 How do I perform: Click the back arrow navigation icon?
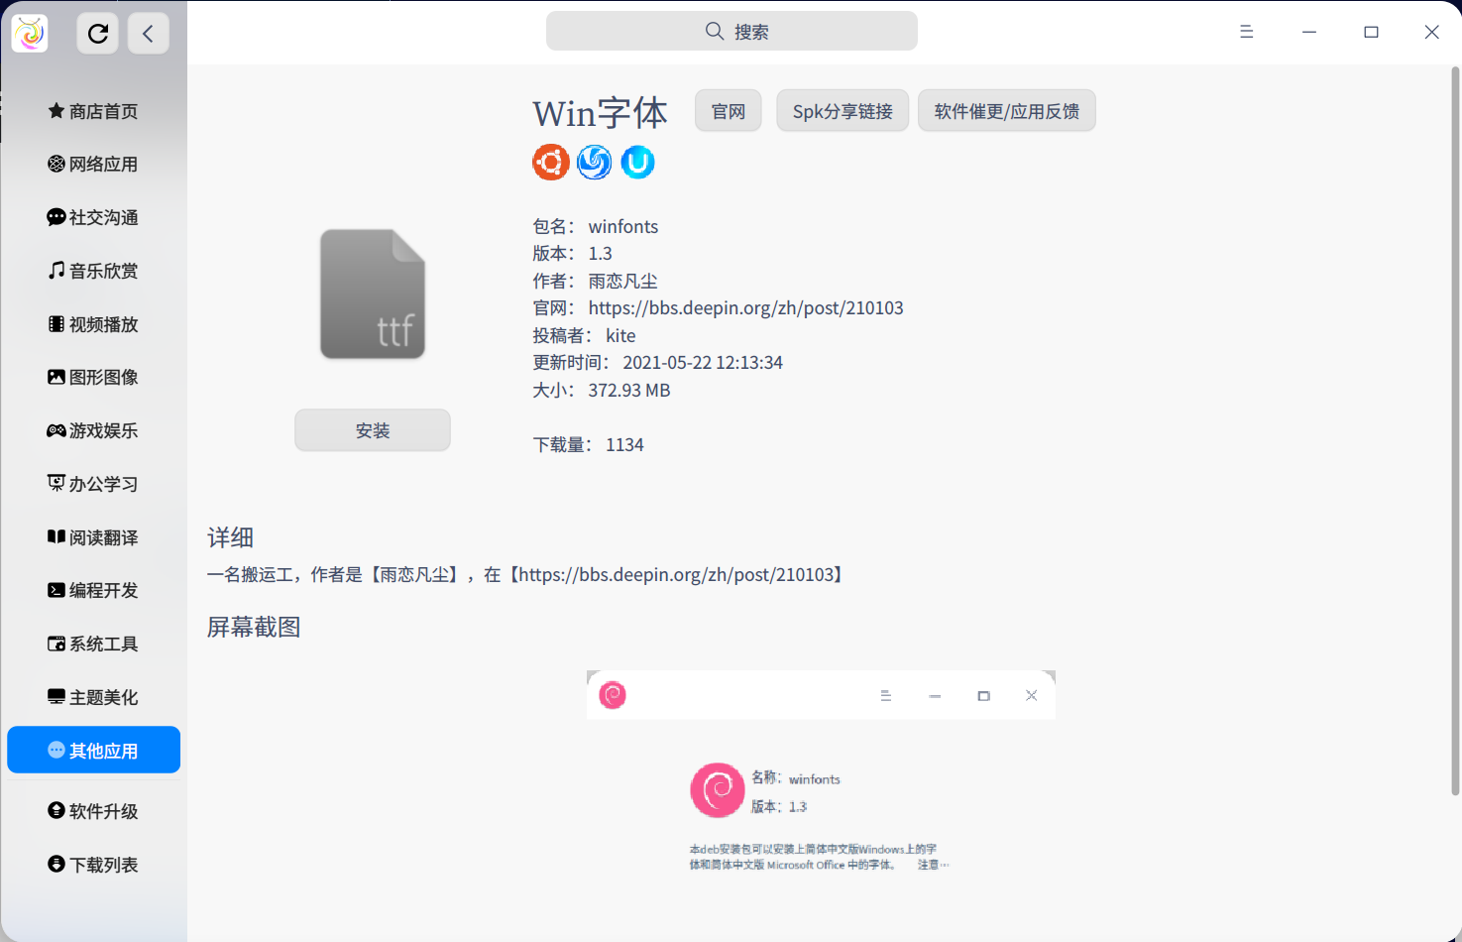[x=148, y=33]
